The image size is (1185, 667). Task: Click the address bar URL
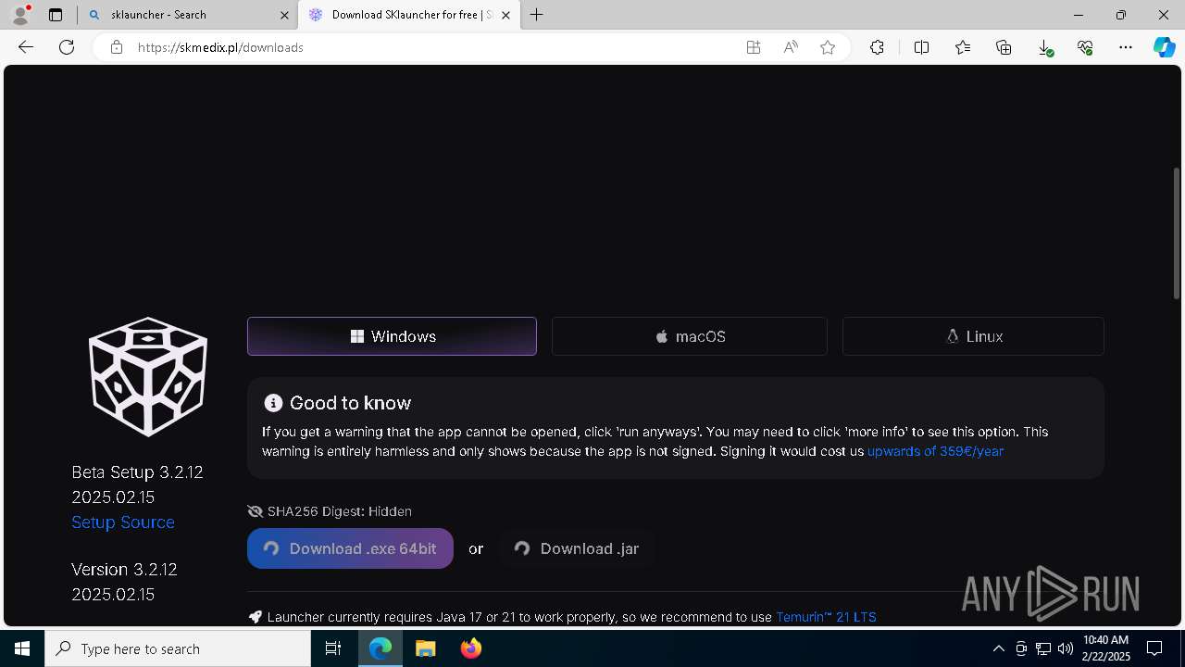coord(220,47)
